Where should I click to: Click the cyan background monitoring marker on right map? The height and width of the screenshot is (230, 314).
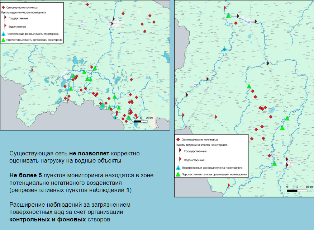pos(224,49)
